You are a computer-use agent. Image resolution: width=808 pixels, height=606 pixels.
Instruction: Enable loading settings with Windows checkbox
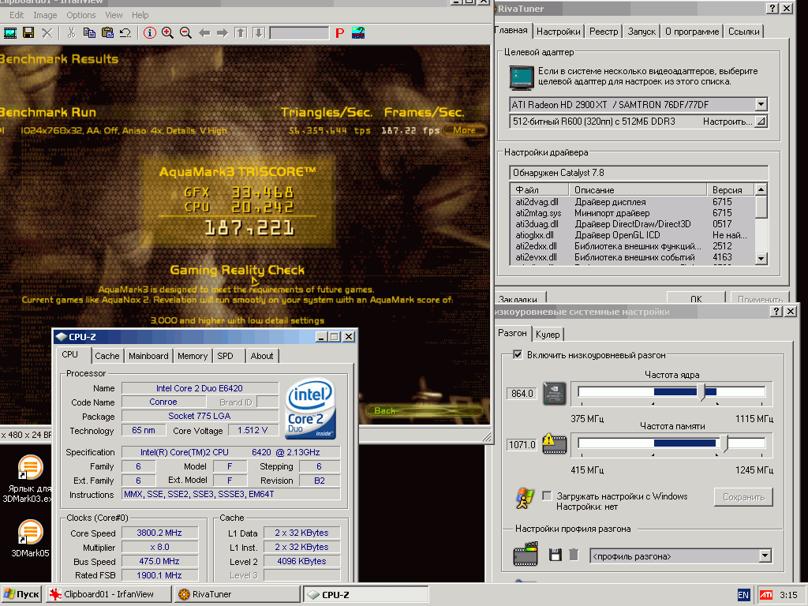[x=548, y=496]
